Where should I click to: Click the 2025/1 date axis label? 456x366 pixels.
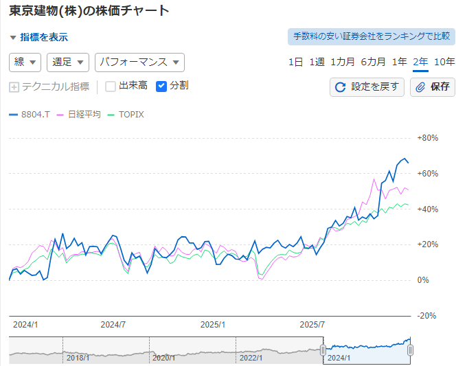213,325
